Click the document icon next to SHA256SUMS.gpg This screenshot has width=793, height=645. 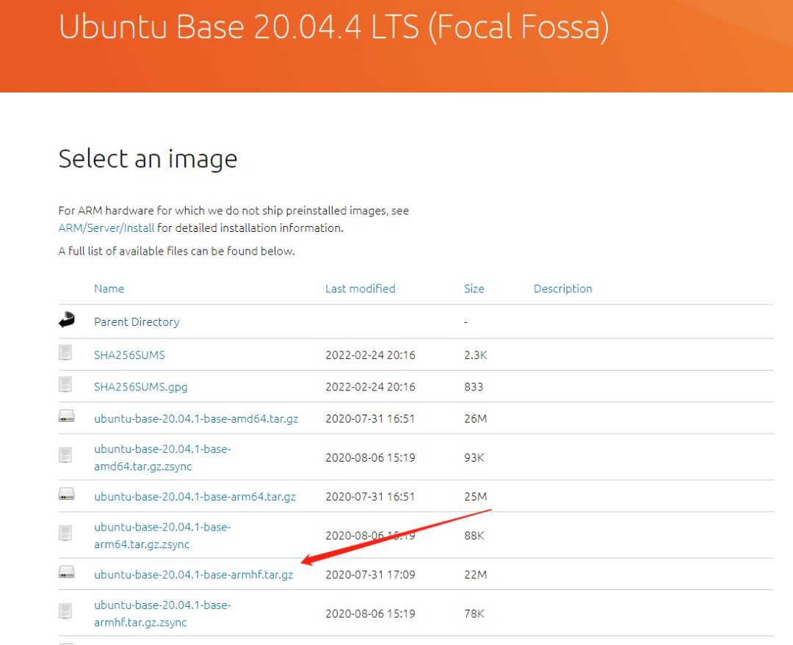click(x=66, y=385)
